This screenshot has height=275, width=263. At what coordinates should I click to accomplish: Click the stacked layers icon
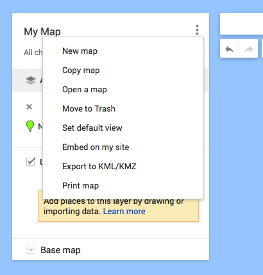(x=31, y=80)
